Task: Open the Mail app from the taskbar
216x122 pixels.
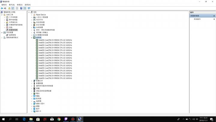Action: tap(52, 119)
